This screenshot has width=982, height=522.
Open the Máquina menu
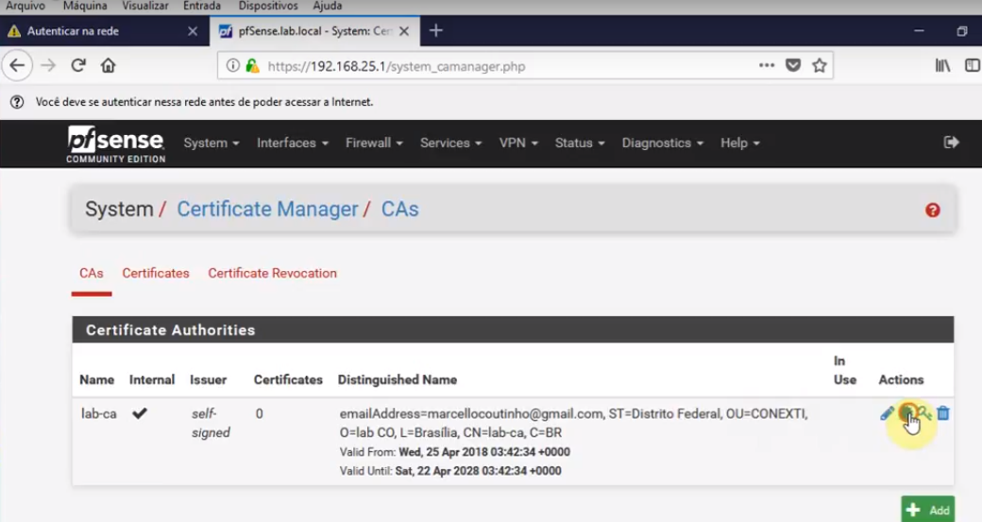(x=85, y=7)
